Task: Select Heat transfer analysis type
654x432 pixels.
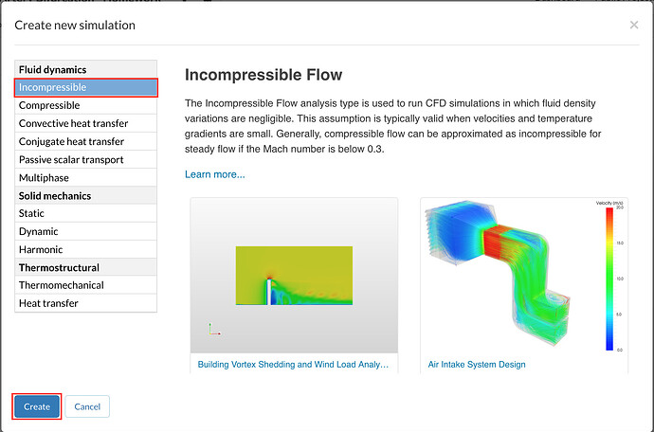Action: [x=85, y=303]
